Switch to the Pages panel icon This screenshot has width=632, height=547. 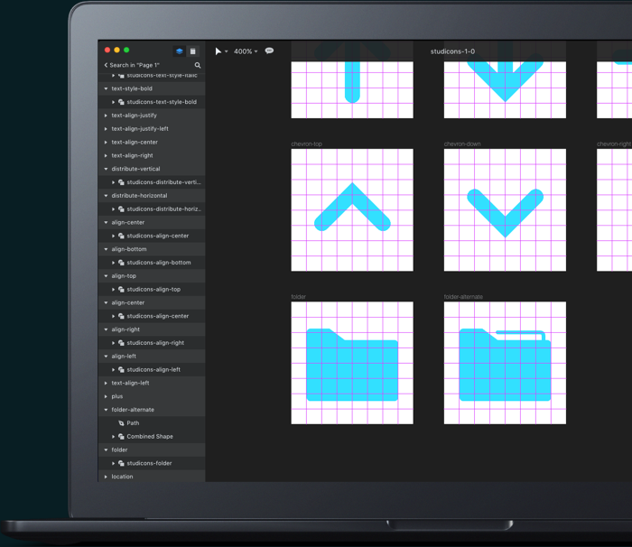coord(192,51)
